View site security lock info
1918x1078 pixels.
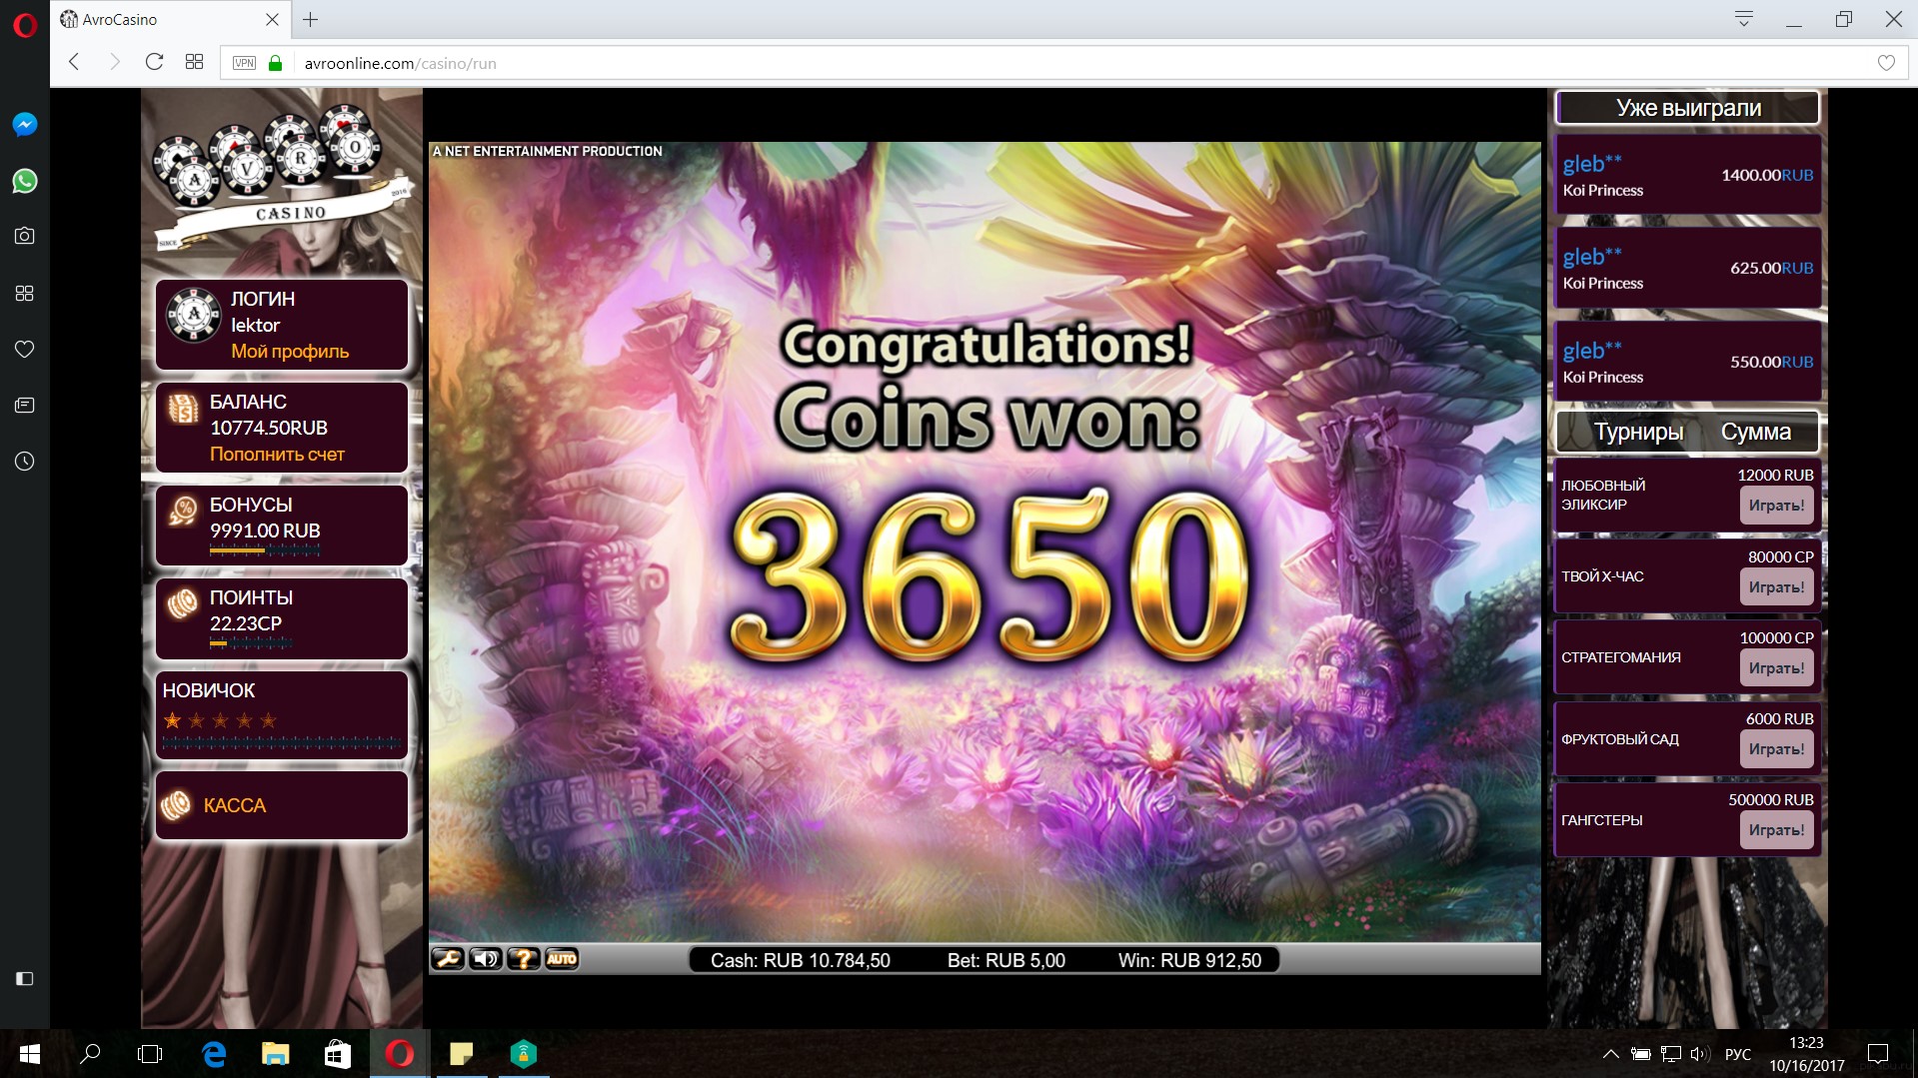[276, 63]
